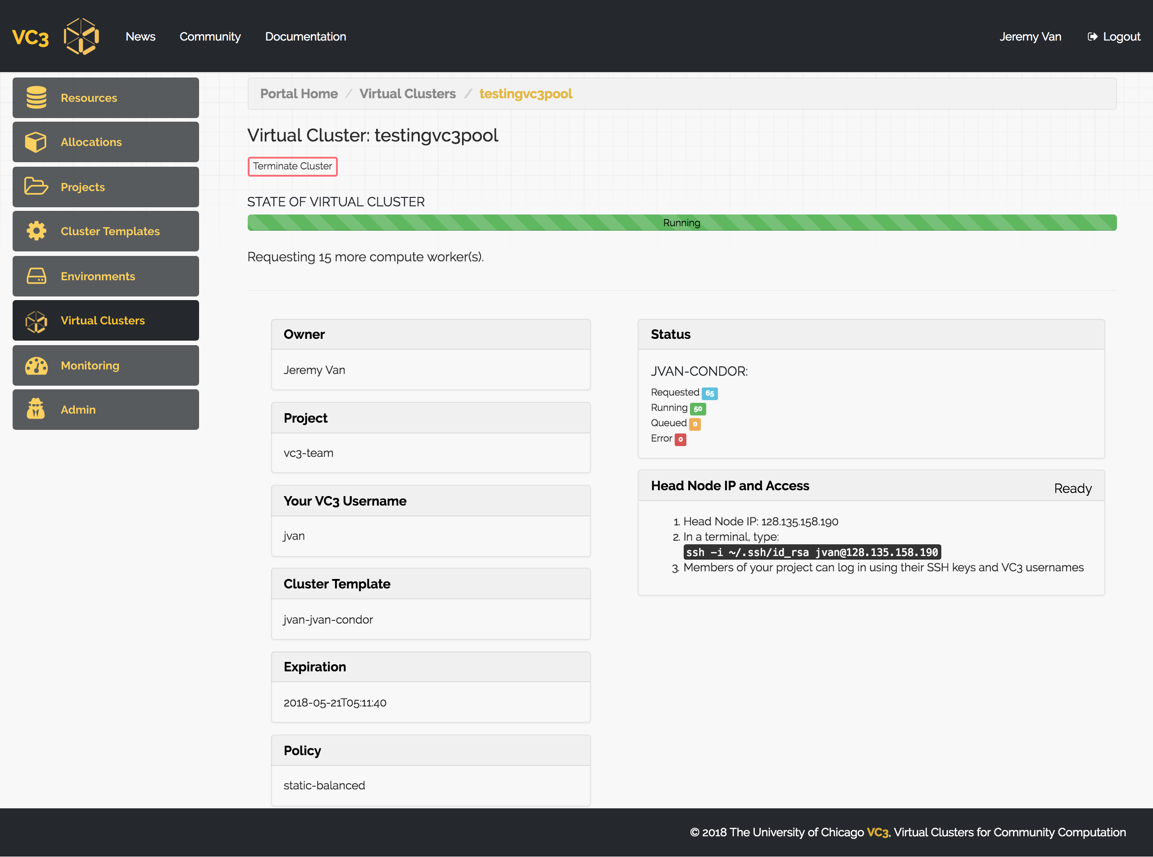Click the Cluster Templates gear icon
Viewport: 1153px width, 857px height.
36,231
